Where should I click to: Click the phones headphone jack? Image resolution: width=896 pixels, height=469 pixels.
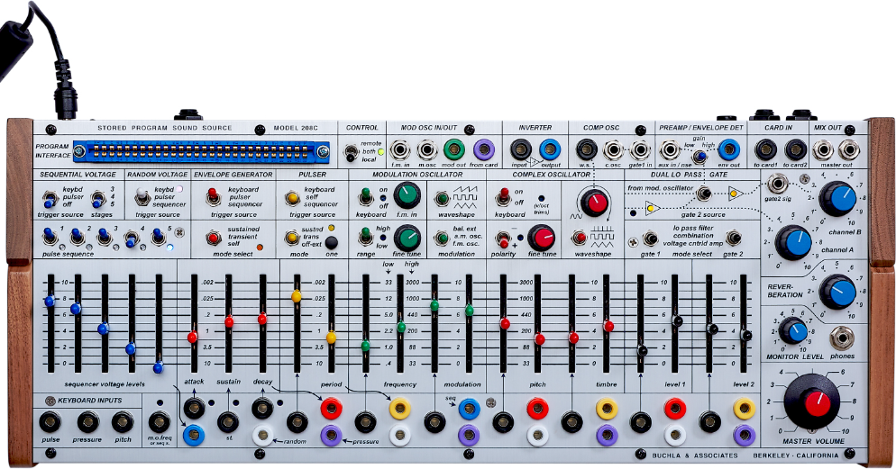pyautogui.click(x=844, y=338)
